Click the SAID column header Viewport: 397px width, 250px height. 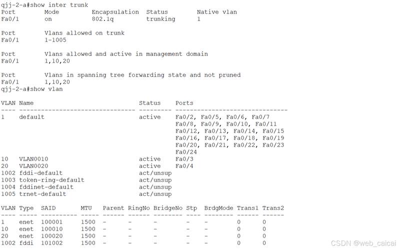pos(48,208)
